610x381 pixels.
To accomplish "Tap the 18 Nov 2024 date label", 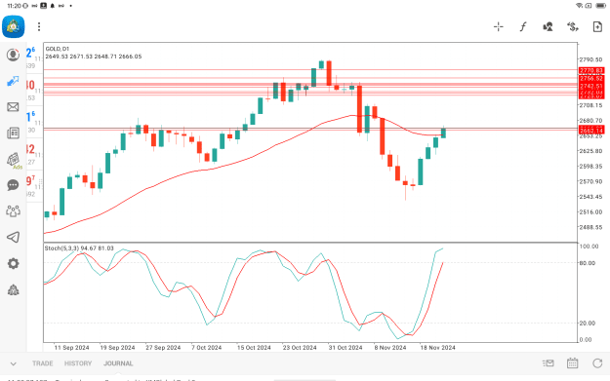I will (x=437, y=348).
